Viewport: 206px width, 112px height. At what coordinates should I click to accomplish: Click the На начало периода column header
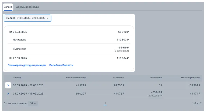pos(76,78)
